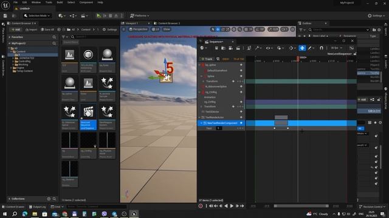Screen dimensions: 389x218
Task: Click the Sequencer find in Content Browser icon
Action: [223, 48]
